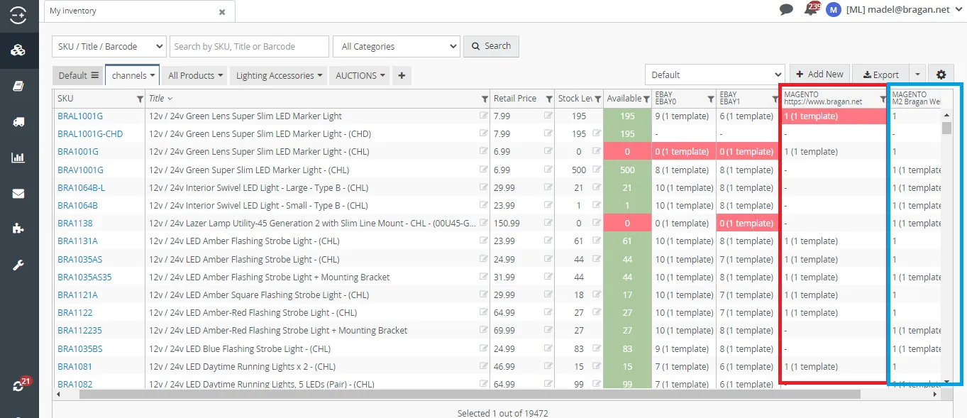Close the My inventory tab
This screenshot has height=418, width=967.
coord(222,12)
